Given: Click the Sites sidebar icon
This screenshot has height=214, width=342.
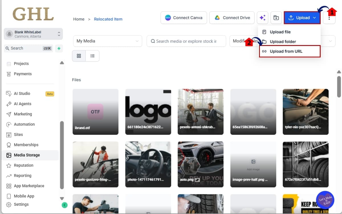Looking at the screenshot, I should tap(9, 135).
